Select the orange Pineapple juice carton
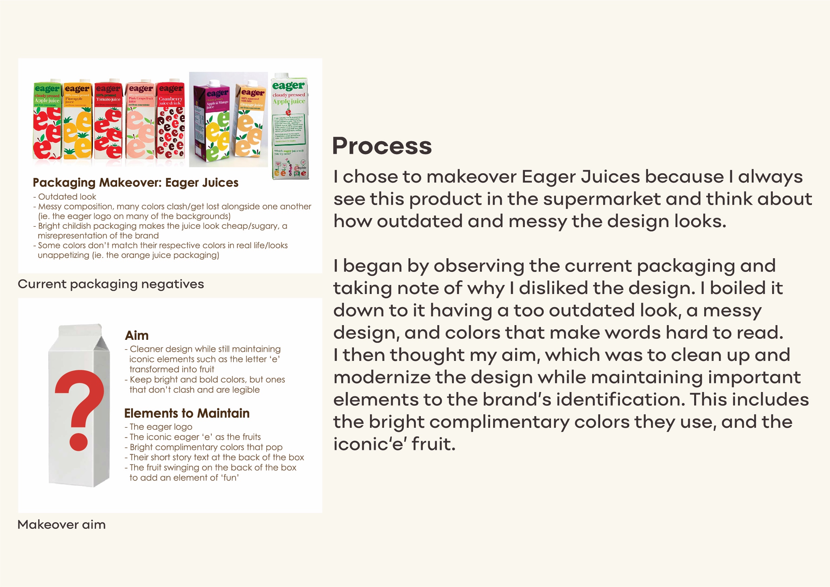The height and width of the screenshot is (587, 830). click(77, 121)
